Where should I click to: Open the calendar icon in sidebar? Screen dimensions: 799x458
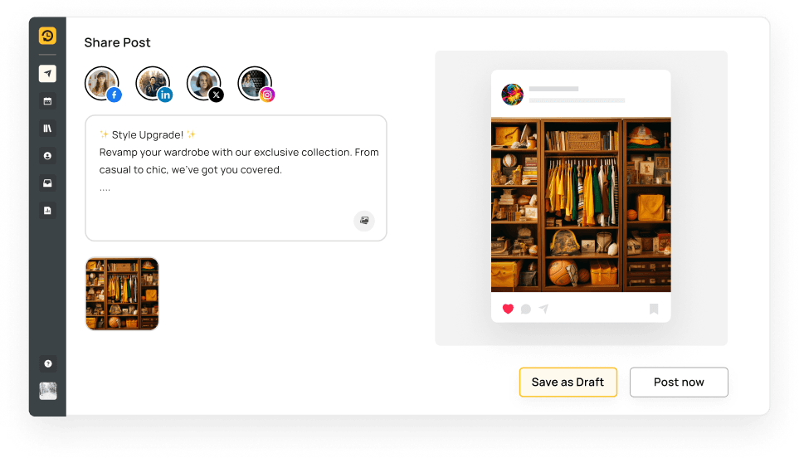(x=47, y=101)
